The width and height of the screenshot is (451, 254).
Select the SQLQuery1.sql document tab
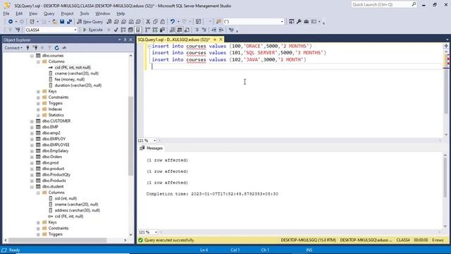174,40
